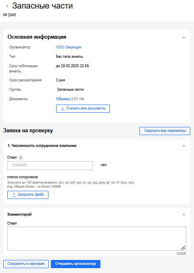Click the Заявка на проверку heading
This screenshot has width=194, height=273.
coord(28,131)
